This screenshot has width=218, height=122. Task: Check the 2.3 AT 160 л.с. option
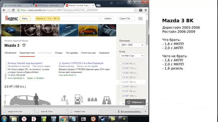tap(120, 91)
